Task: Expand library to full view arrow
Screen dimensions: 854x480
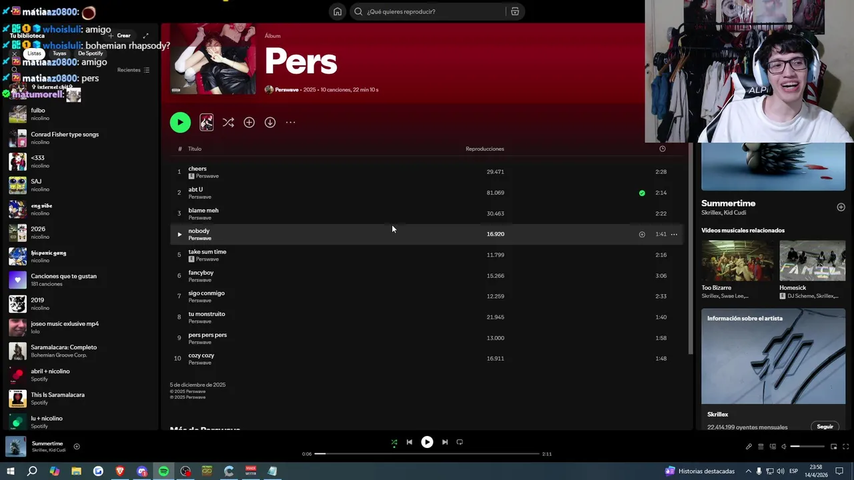Action: [x=145, y=35]
